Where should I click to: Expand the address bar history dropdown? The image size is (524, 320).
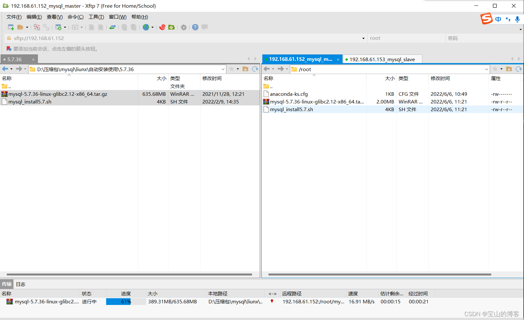363,38
